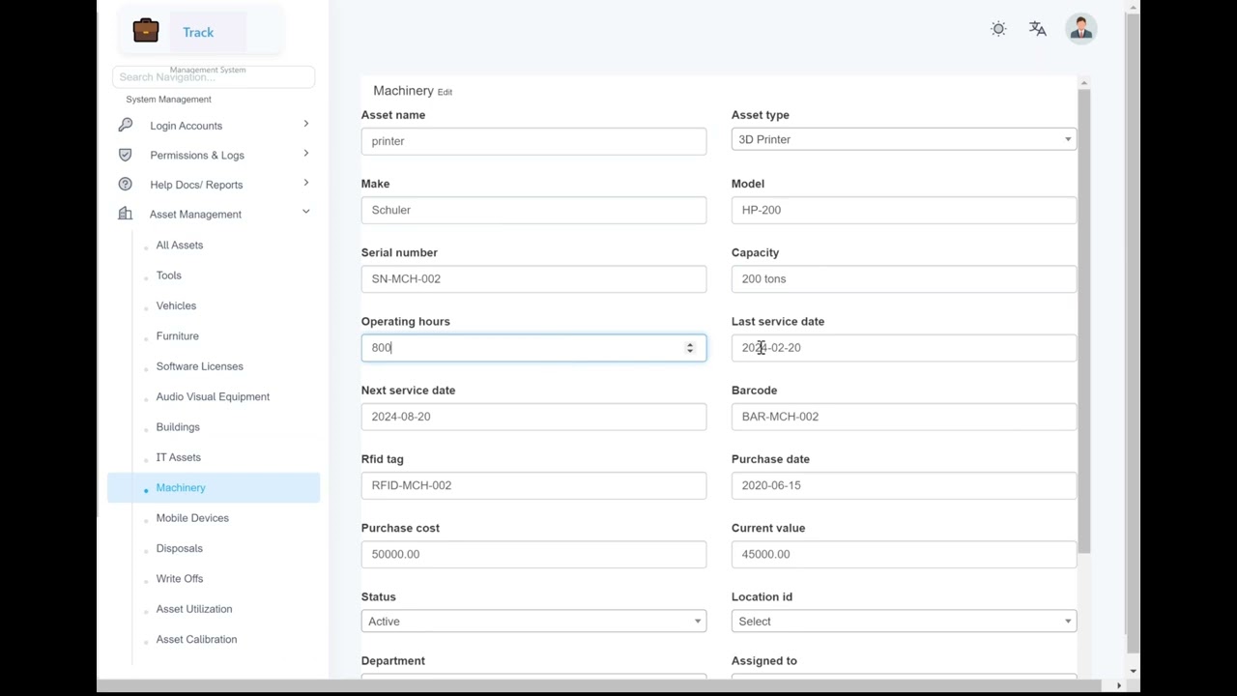Click the Search Navigation input field
The height and width of the screenshot is (696, 1237).
[213, 77]
